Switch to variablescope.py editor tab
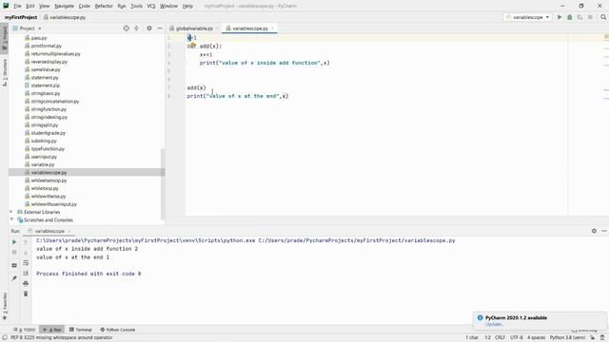Viewport: 609px width, 342px height. pyautogui.click(x=249, y=28)
